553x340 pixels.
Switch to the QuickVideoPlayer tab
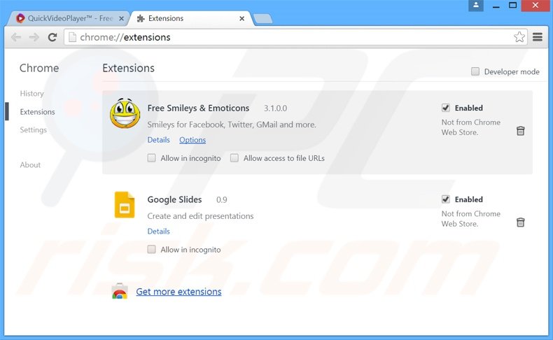(69, 18)
